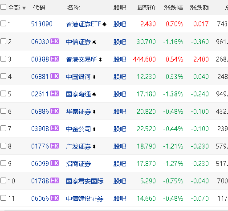
Task: Check the box on row 10
Action: (3, 181)
